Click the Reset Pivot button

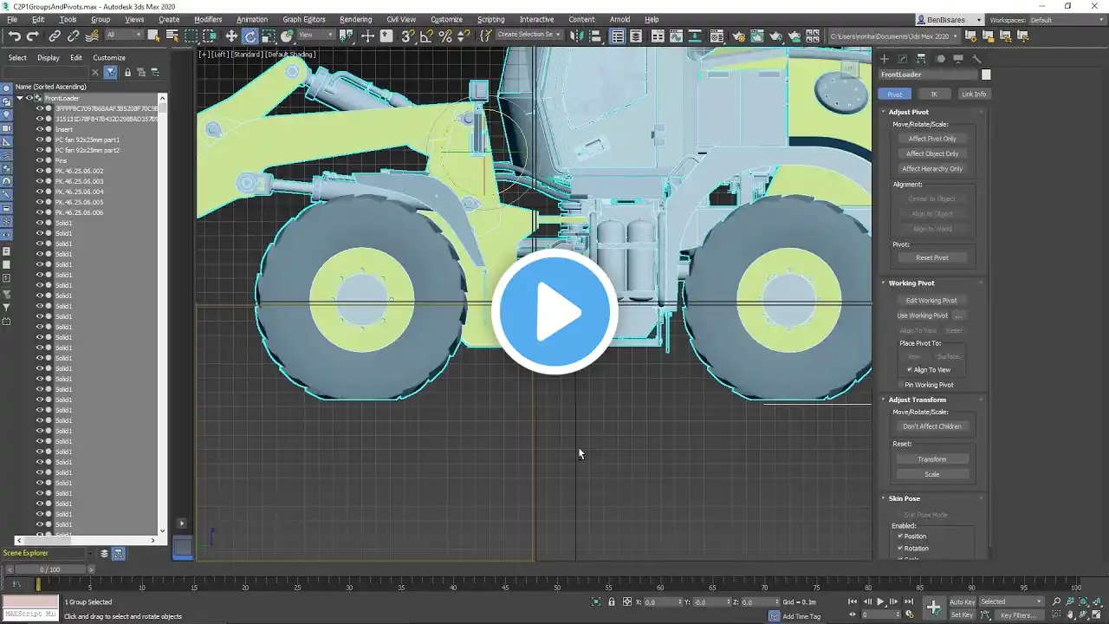[932, 257]
